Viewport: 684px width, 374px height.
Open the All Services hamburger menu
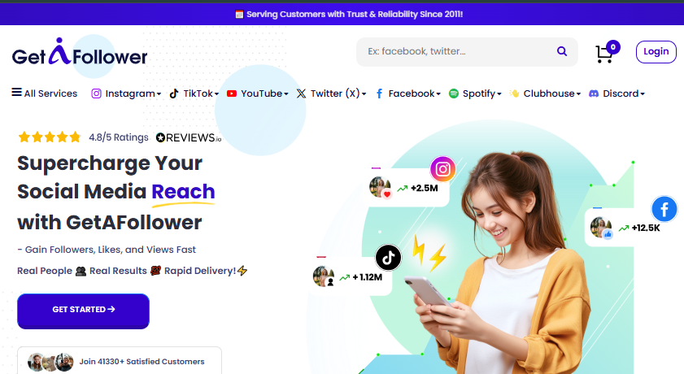coord(45,93)
